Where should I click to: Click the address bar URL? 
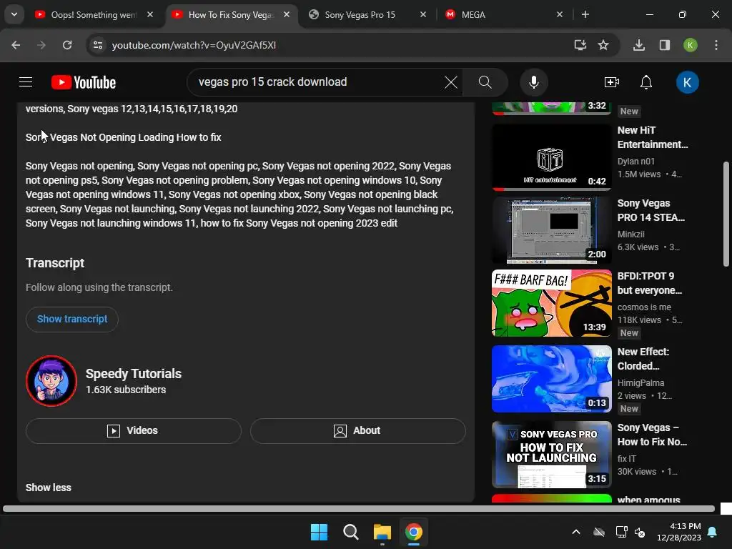click(194, 45)
